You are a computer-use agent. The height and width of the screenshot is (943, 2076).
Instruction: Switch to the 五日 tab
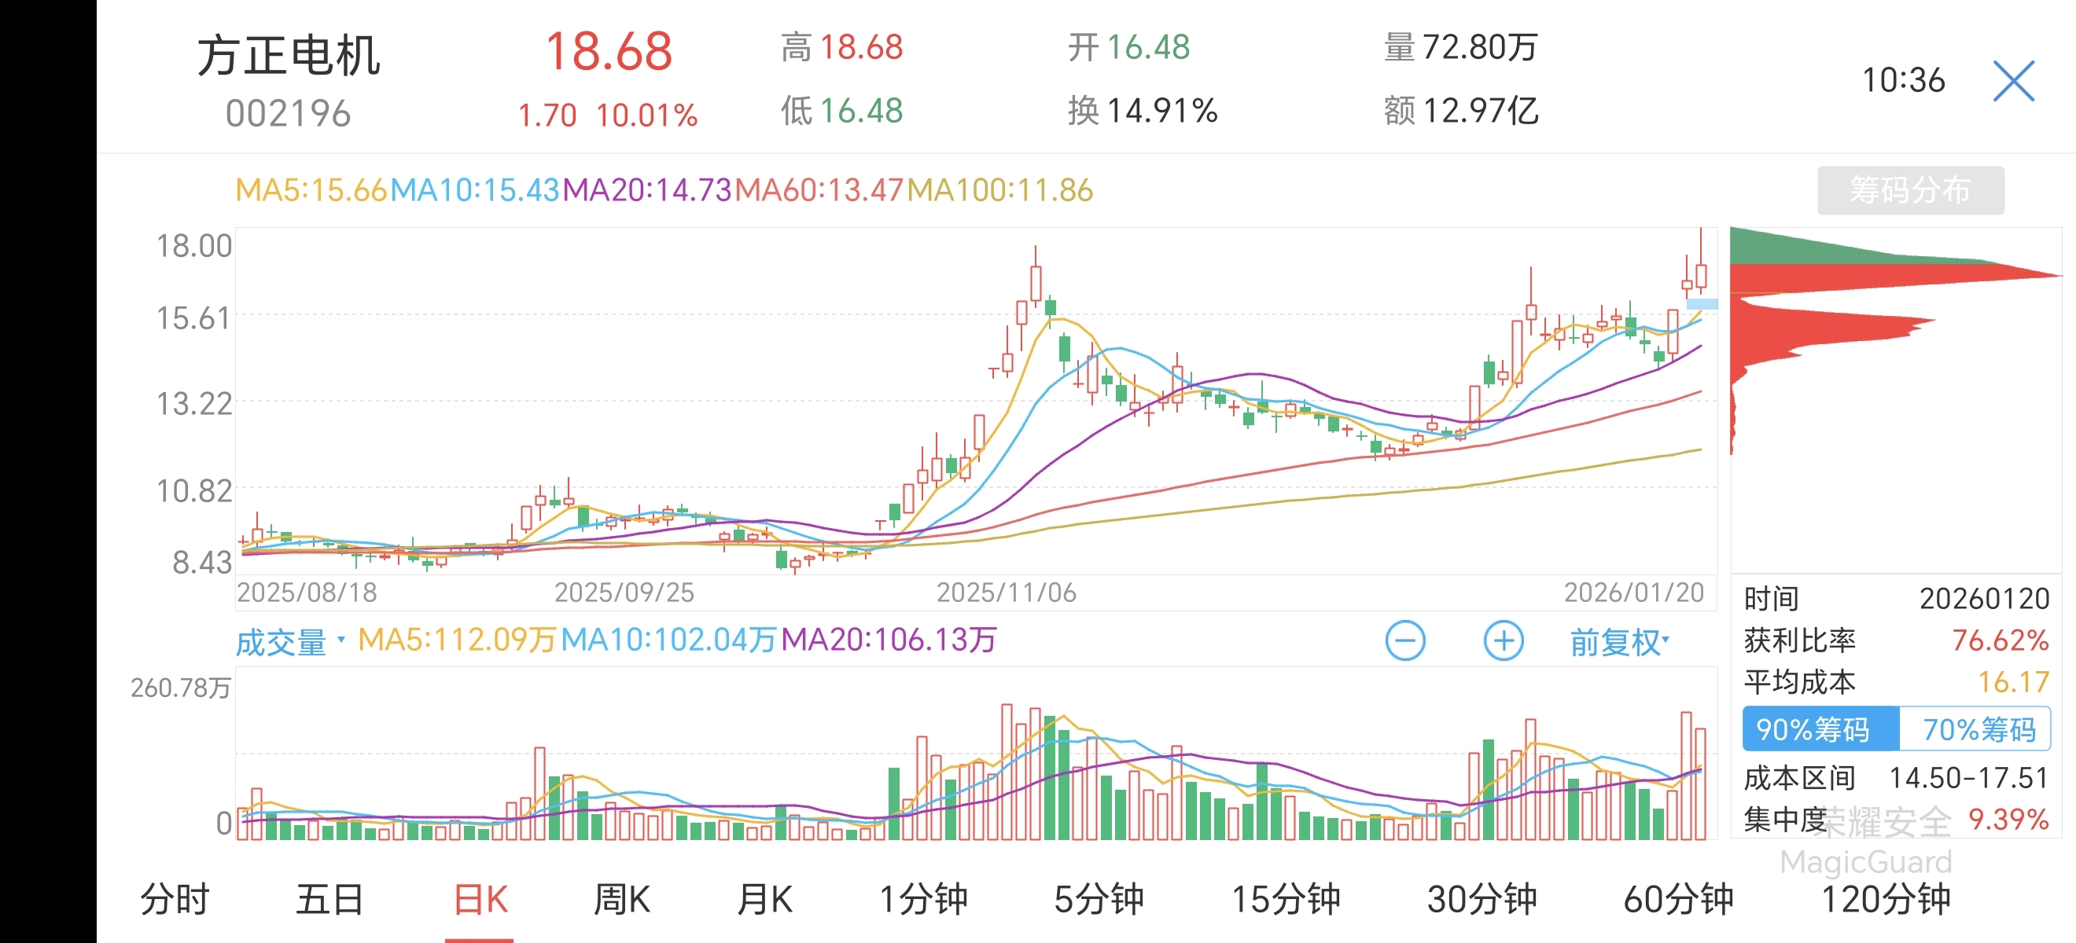click(x=329, y=899)
